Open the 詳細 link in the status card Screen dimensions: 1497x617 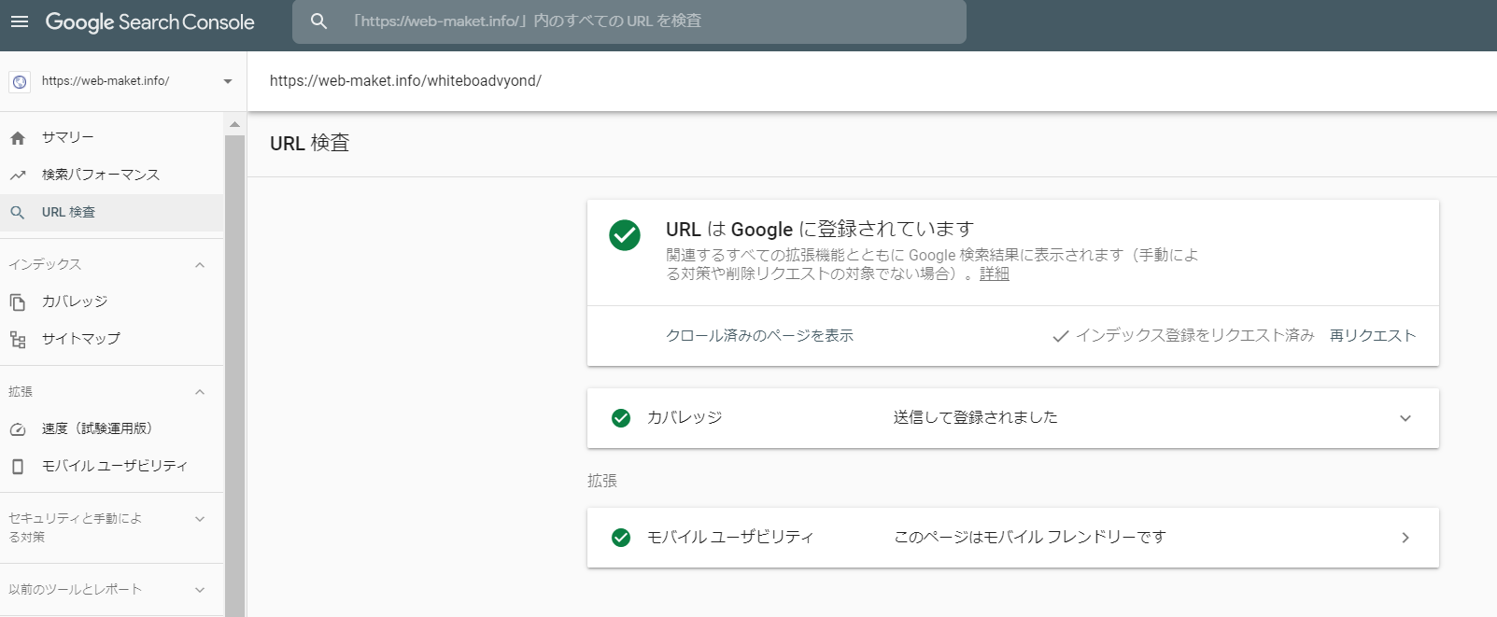tap(994, 274)
